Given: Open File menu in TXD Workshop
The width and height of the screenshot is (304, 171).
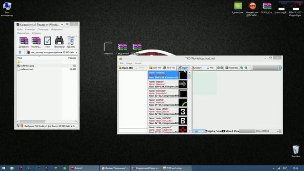Looking at the screenshot, I should 122,63.
